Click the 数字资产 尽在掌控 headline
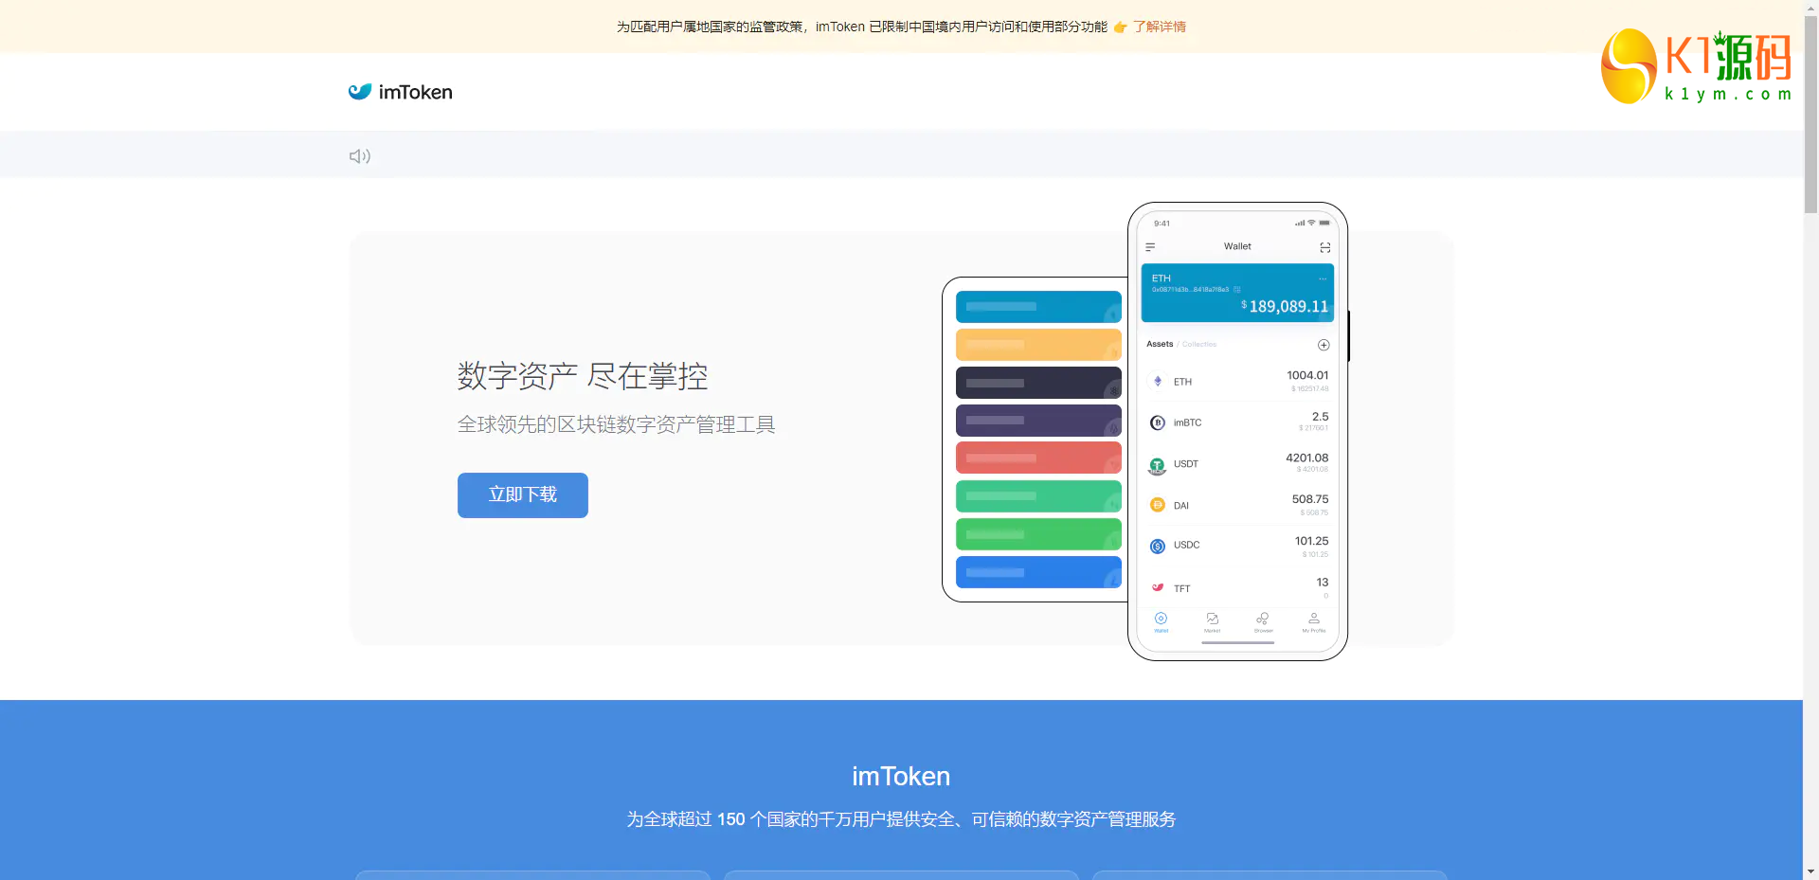 pyautogui.click(x=583, y=376)
